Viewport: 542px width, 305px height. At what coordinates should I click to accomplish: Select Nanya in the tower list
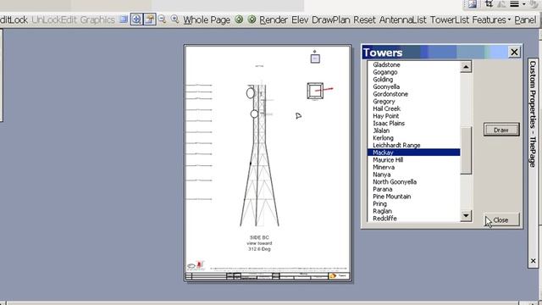tap(382, 175)
